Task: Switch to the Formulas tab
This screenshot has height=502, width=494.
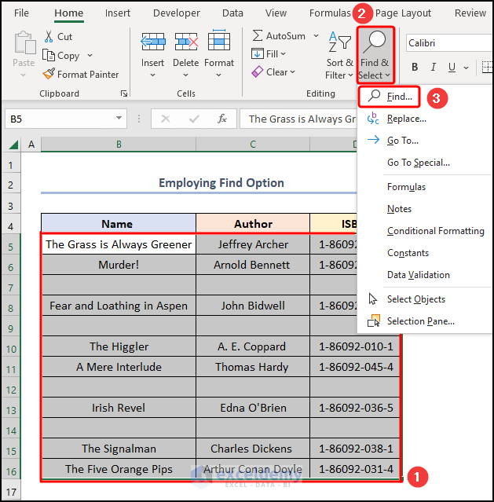Action: (330, 13)
